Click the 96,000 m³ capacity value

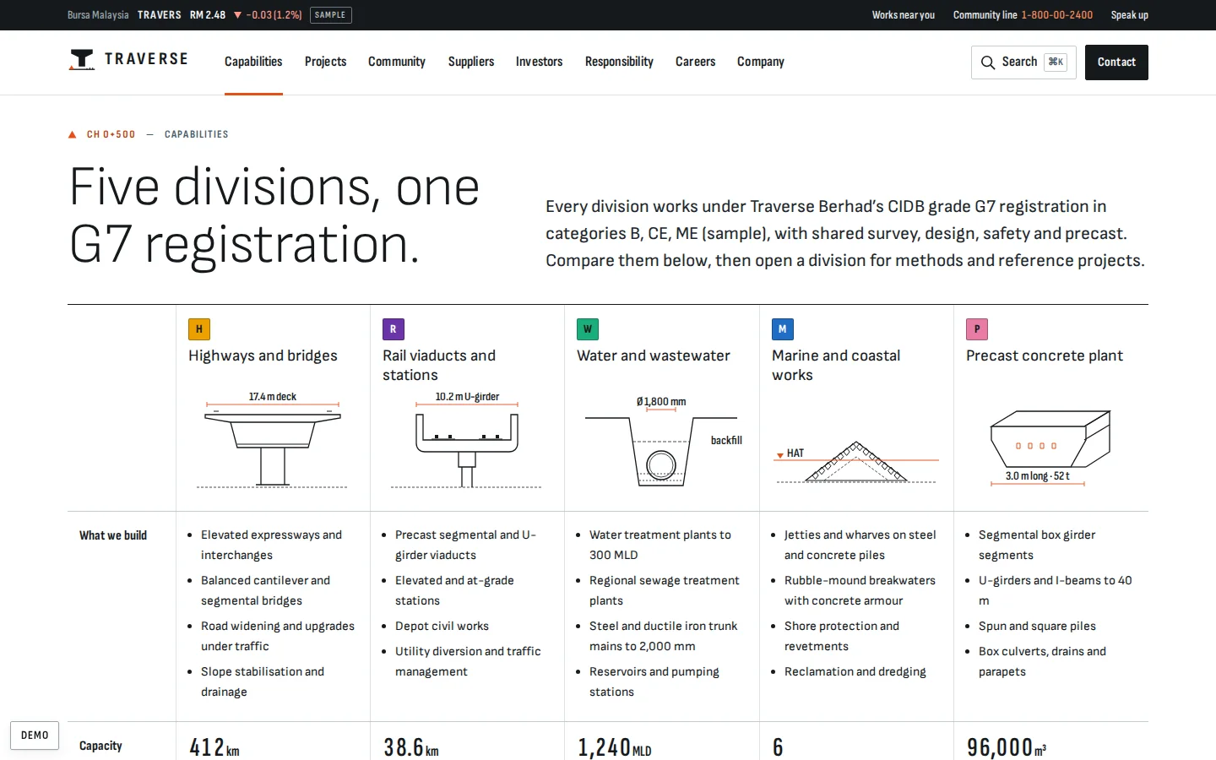1007,747
